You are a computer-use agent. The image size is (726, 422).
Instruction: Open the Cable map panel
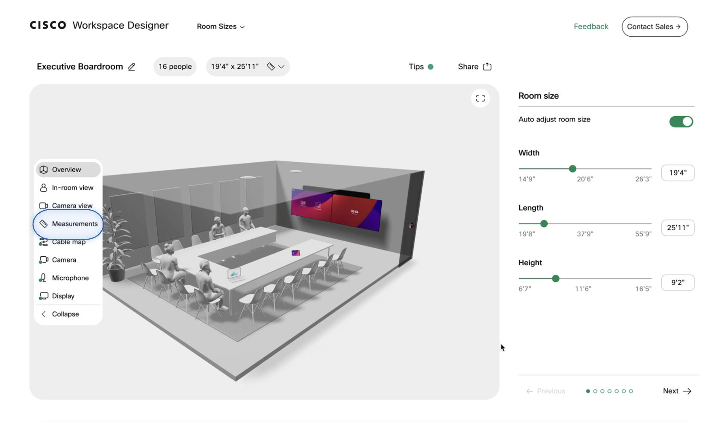(x=68, y=242)
